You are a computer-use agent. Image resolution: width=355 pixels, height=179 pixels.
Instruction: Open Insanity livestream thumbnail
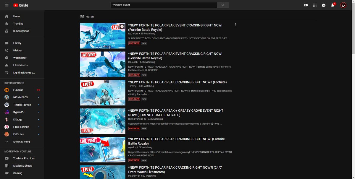[103, 172]
